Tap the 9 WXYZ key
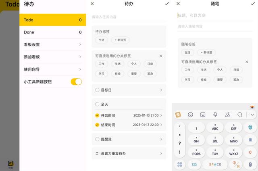Image resolution: width=258 pixels, height=171 pixels. click(x=234, y=152)
